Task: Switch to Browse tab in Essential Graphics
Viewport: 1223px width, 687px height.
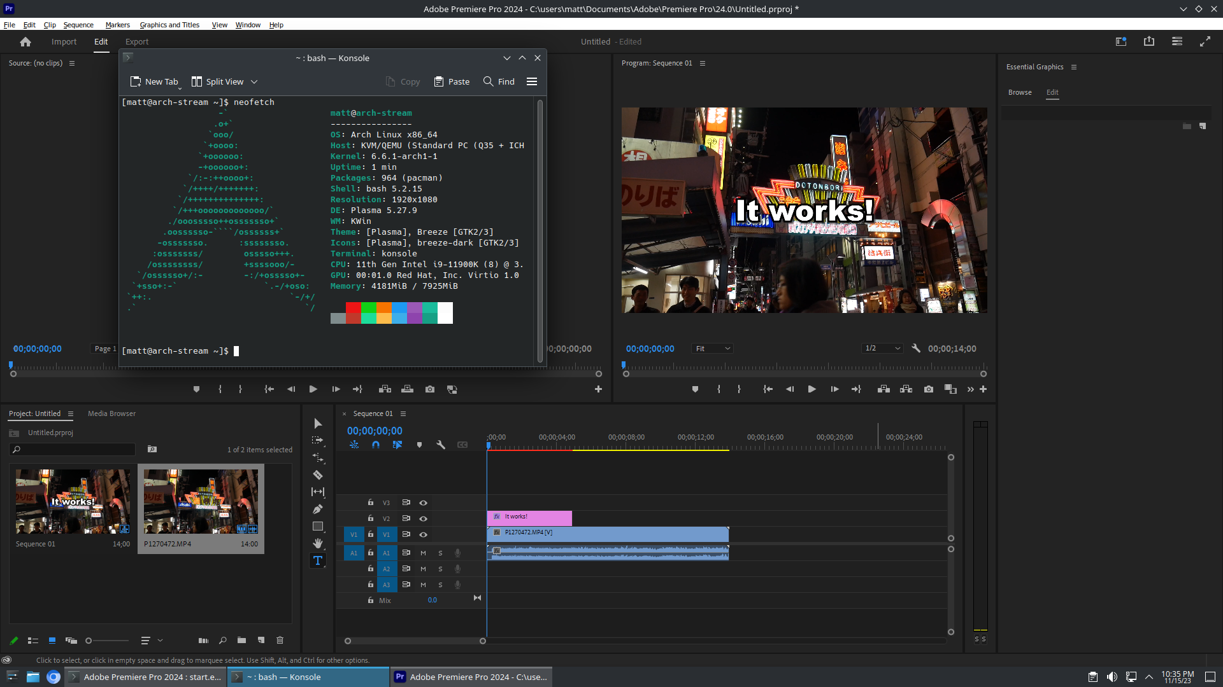Action: coord(1020,93)
